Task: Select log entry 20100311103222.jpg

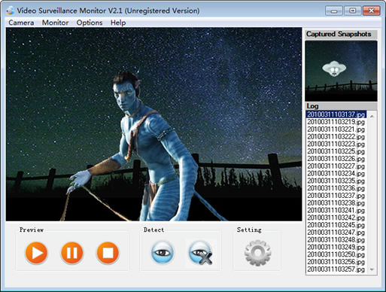Action: coord(336,137)
